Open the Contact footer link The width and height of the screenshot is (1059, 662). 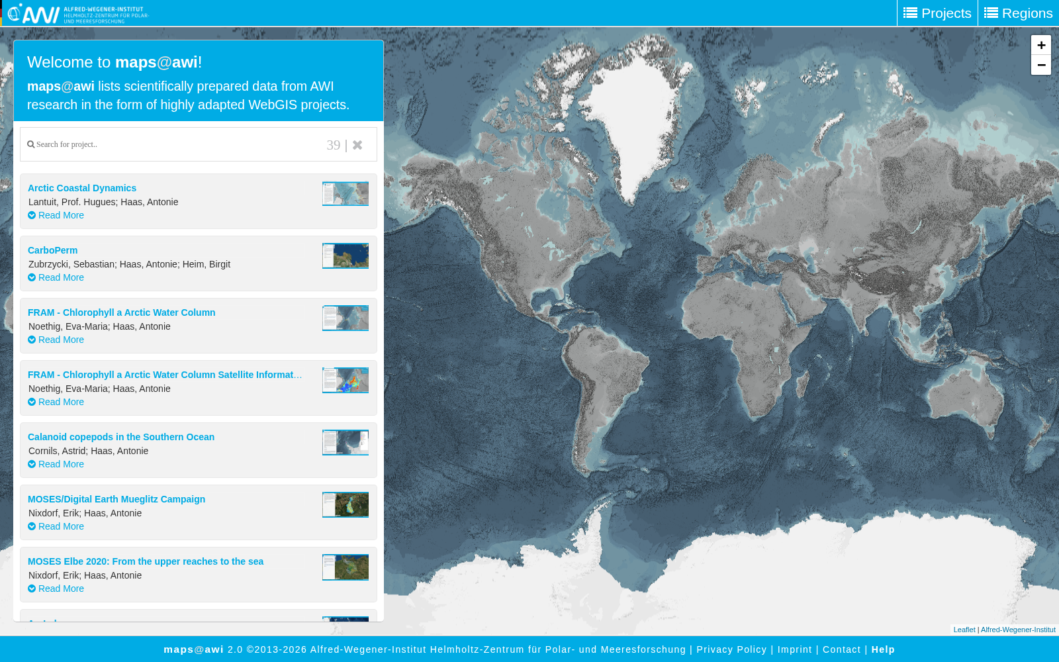(x=841, y=649)
